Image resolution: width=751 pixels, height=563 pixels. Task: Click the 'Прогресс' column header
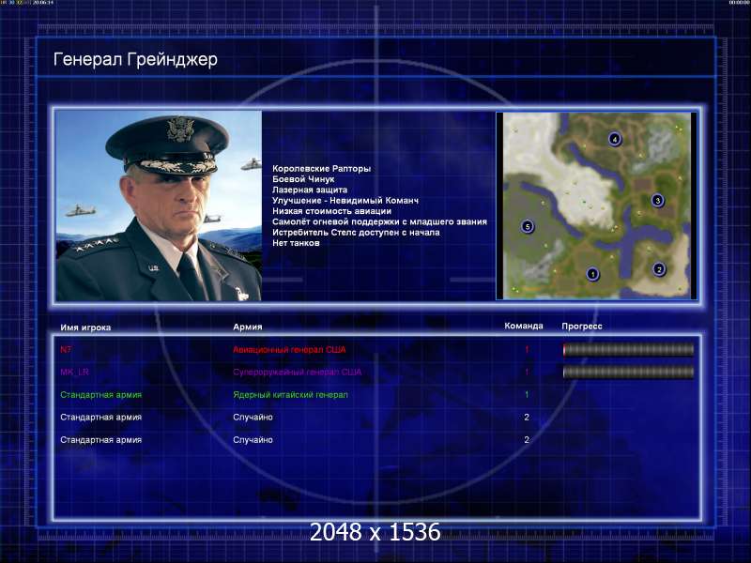coord(582,327)
